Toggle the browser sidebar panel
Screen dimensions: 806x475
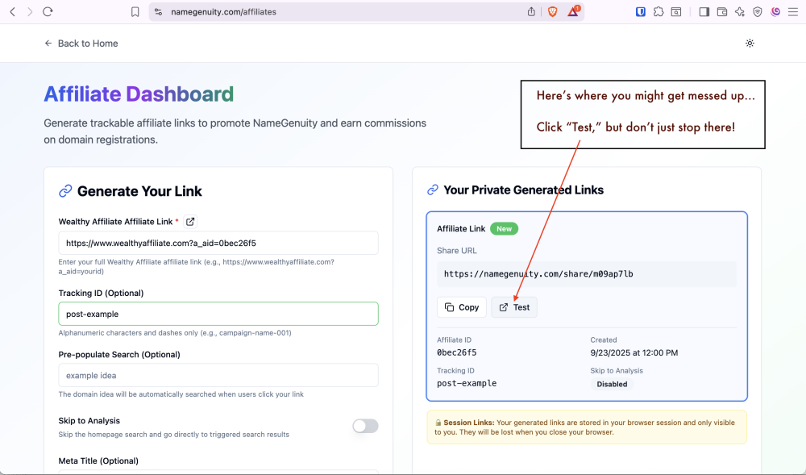pos(704,12)
